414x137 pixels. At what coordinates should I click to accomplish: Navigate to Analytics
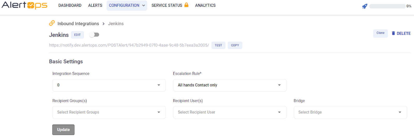205,5
